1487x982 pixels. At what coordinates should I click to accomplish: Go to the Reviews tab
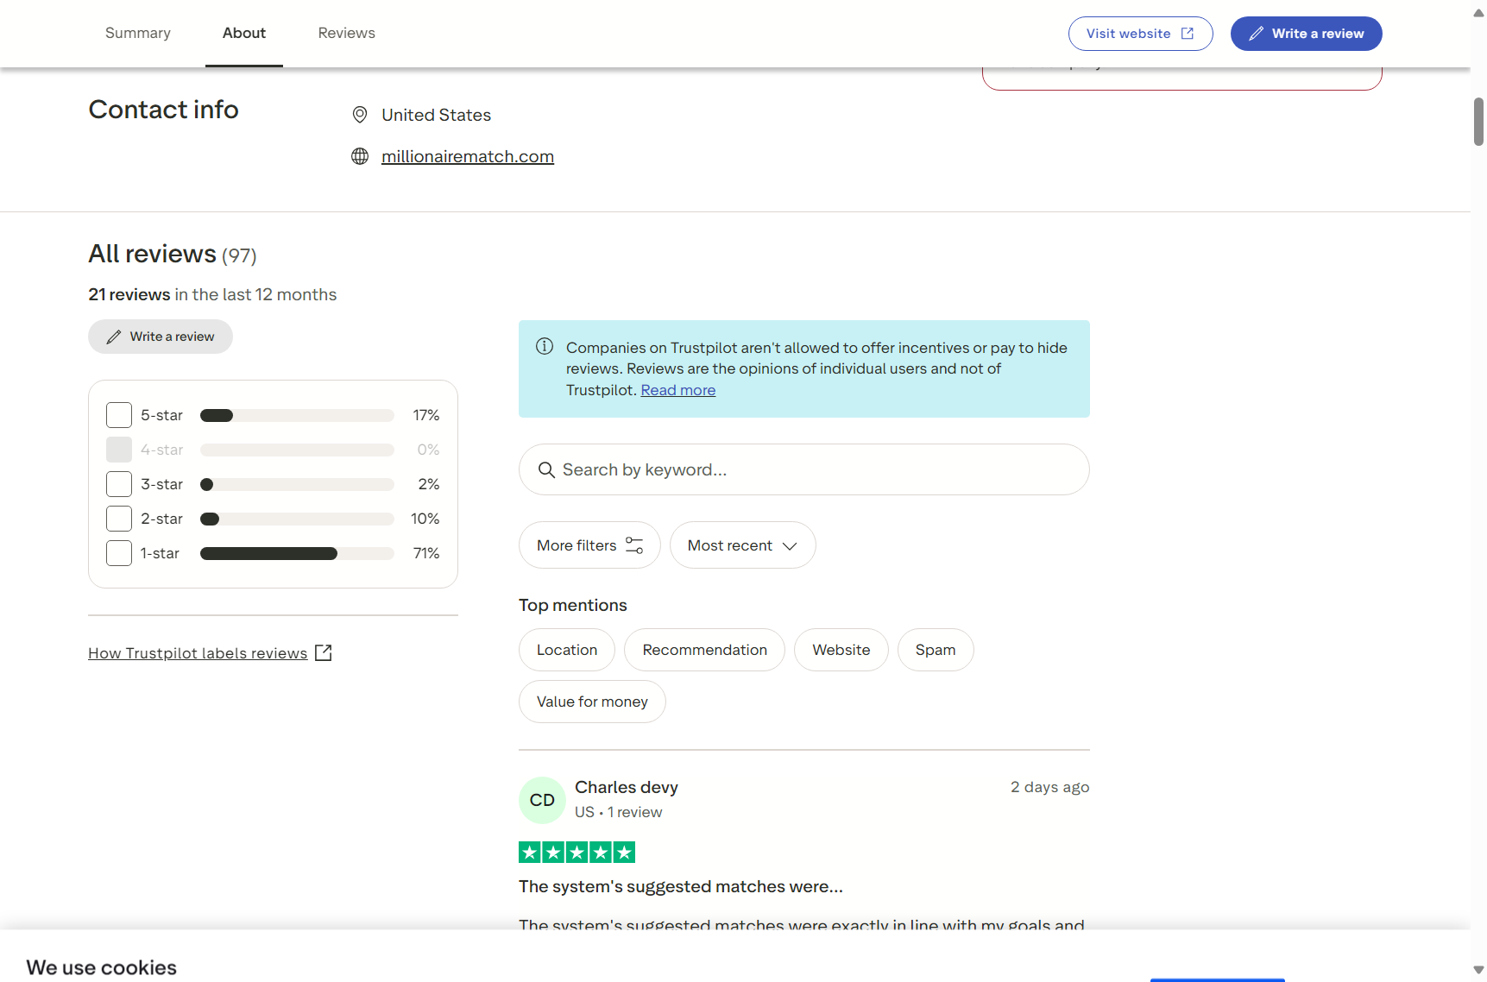tap(346, 33)
